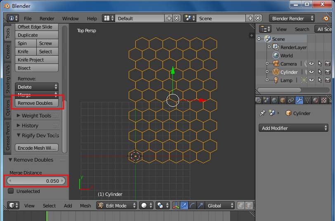Hide the Cylinder object via eye icon
The image size is (335, 221).
coord(311,72)
